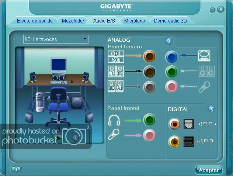This screenshot has width=233, height=176.
Task: Click the black rear panel L/R jack
Action: pyautogui.click(x=150, y=71)
